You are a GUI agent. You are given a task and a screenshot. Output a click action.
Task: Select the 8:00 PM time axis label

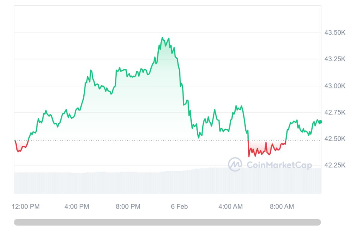(128, 206)
